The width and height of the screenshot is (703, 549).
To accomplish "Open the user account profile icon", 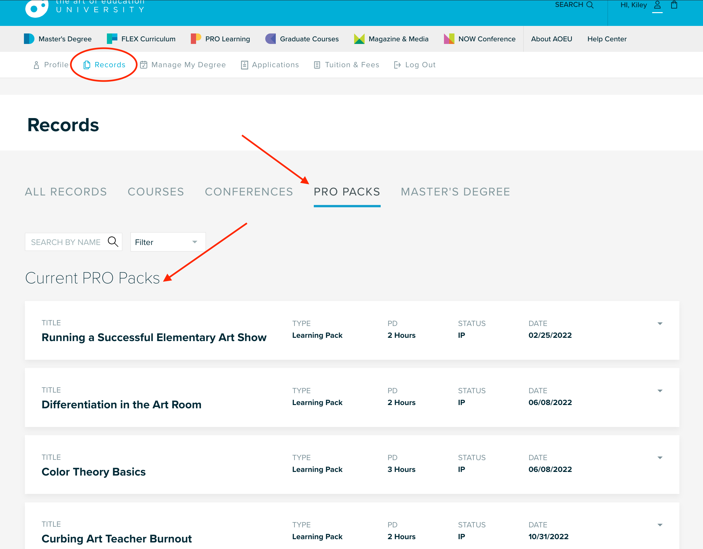I will click(657, 5).
